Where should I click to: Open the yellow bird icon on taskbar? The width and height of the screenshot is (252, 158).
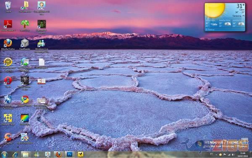80,155
